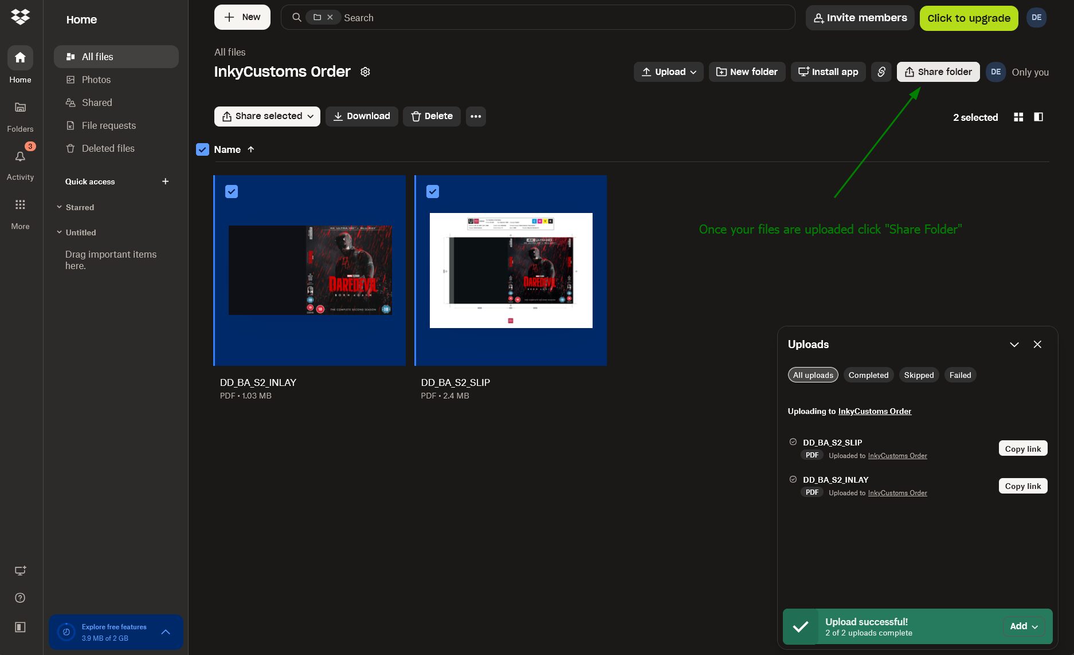Select the Completed uploads filter
The image size is (1074, 655).
(868, 375)
